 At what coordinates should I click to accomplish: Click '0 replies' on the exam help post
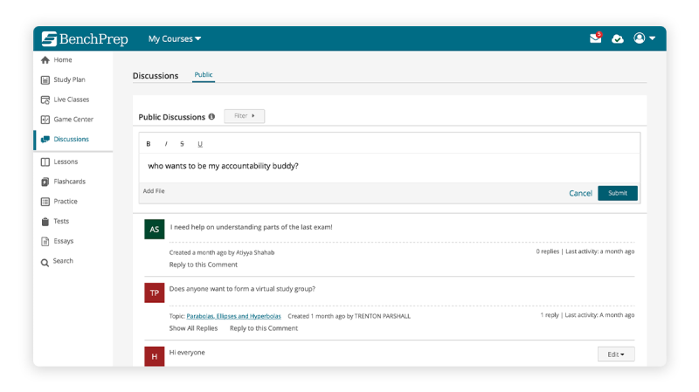coord(548,251)
